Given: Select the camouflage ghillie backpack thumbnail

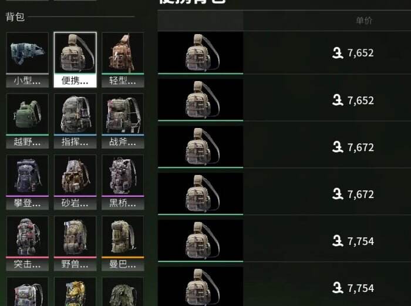Looking at the screenshot, I should (x=123, y=291).
